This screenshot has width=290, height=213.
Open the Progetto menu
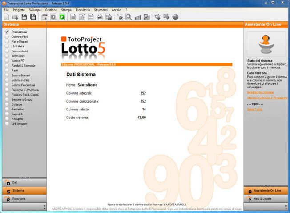(19, 10)
